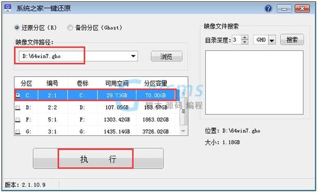Click the C: partition drive icon
This screenshot has width=318, height=193.
(18, 95)
